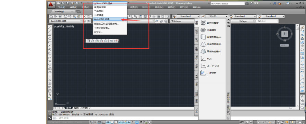Select the Mirror tool in Modify toolbar
This screenshot has height=124, width=306.
[302, 35]
